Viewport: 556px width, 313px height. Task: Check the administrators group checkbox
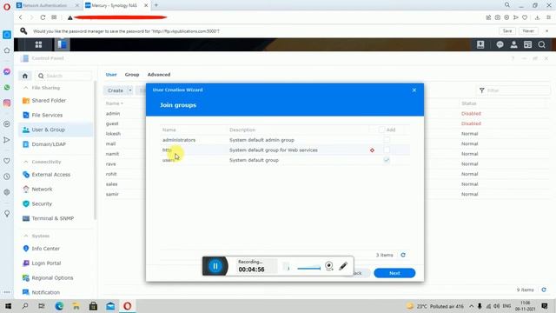387,140
